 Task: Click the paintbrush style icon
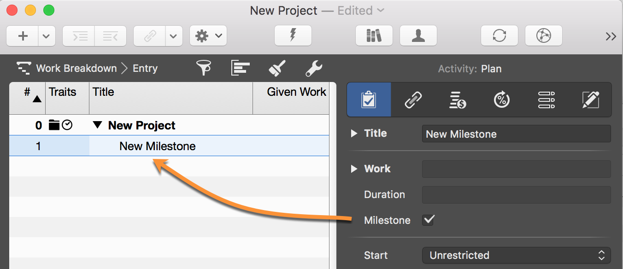coord(277,69)
